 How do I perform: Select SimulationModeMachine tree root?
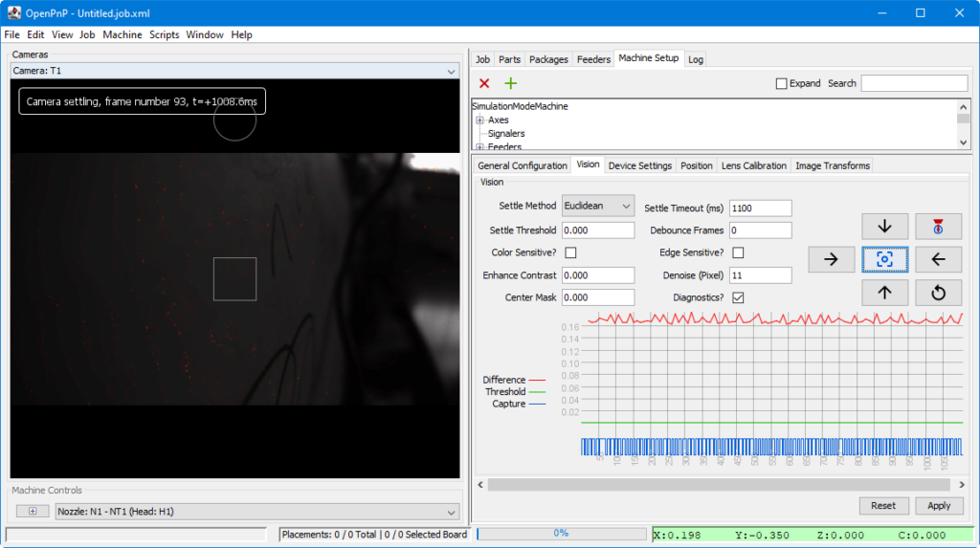[520, 106]
